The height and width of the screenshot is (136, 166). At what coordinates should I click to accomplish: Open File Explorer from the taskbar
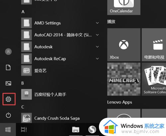(76, 129)
